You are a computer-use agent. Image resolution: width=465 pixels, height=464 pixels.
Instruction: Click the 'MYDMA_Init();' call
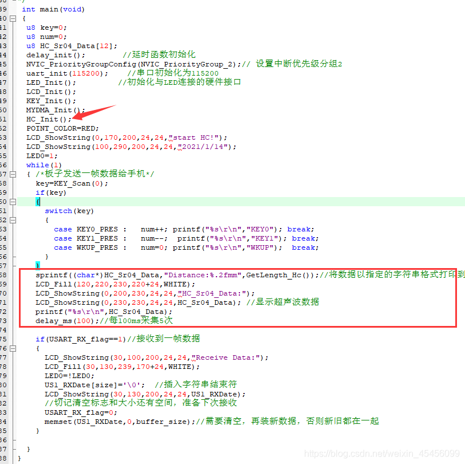[x=56, y=111]
